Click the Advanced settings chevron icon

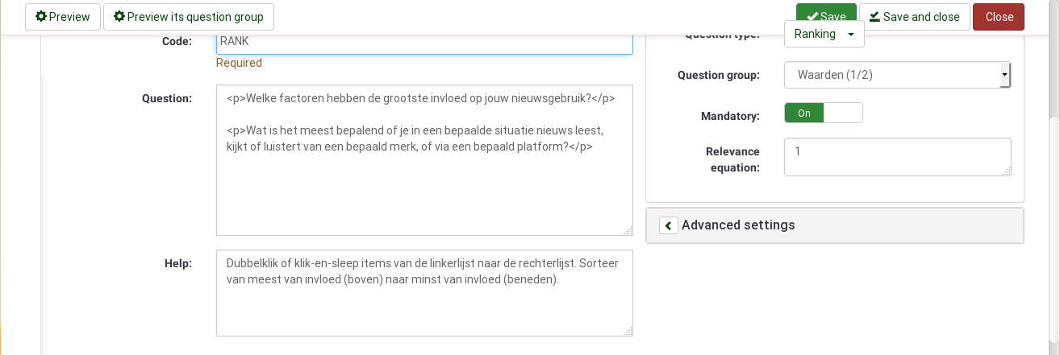click(669, 225)
